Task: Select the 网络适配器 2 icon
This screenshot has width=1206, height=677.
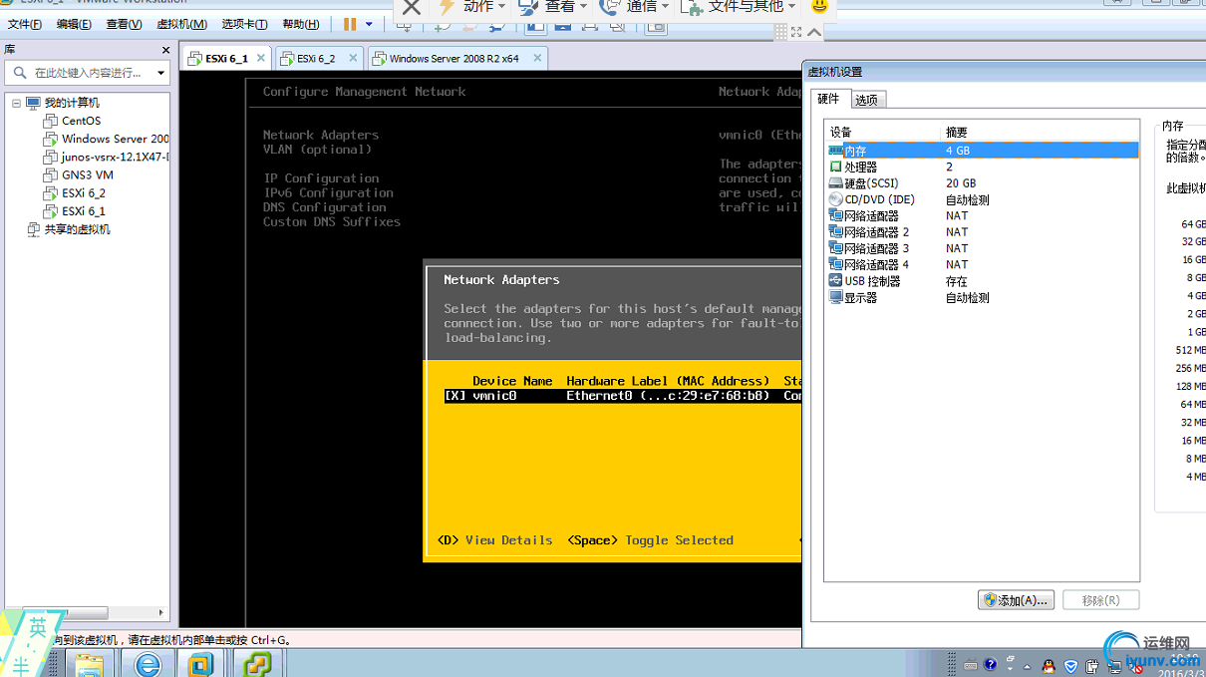Action: 835,232
